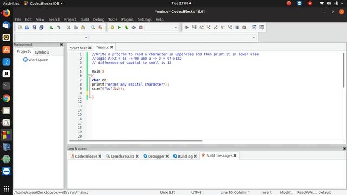Image resolution: width=347 pixels, height=195 pixels.
Task: Click the Step into debug icon
Action: [208, 28]
